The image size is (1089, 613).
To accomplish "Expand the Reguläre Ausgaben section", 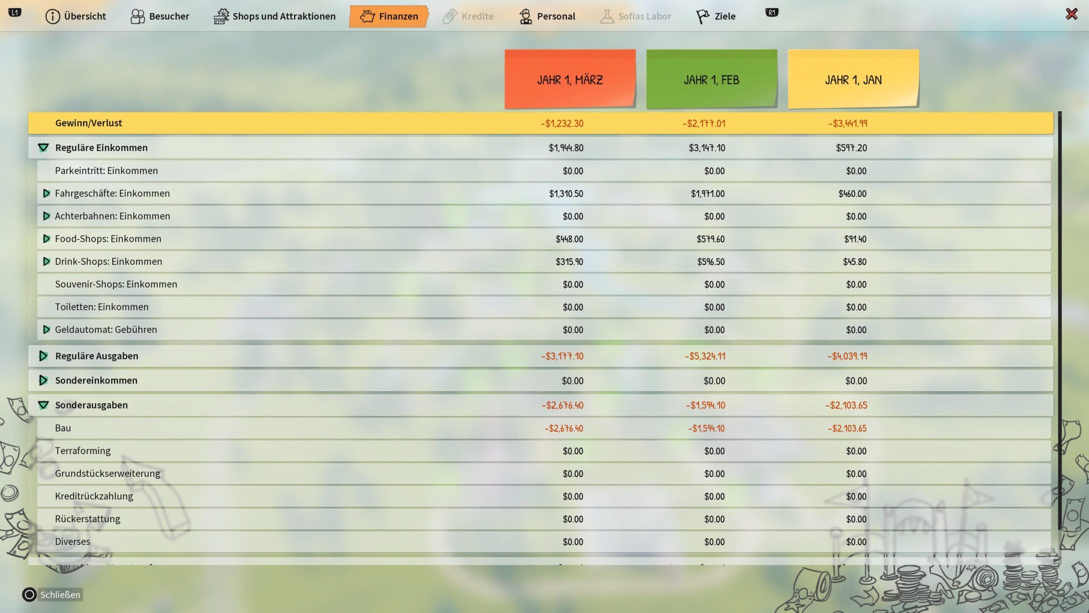I will [x=43, y=356].
